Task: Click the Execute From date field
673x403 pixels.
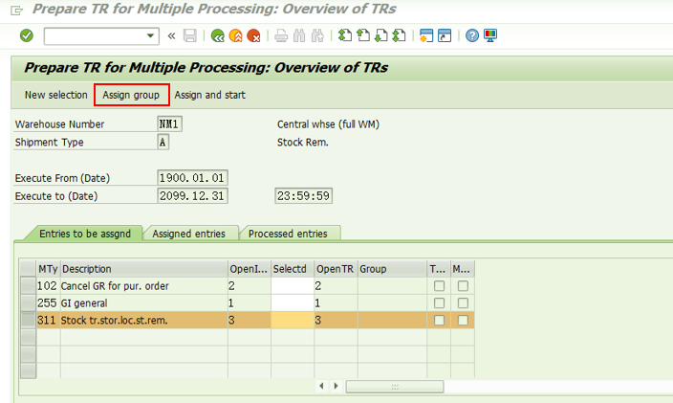Action: pyautogui.click(x=192, y=178)
